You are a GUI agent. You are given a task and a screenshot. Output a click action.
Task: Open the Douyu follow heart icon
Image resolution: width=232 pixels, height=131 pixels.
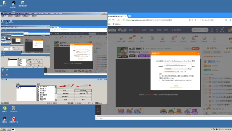tap(217, 29)
